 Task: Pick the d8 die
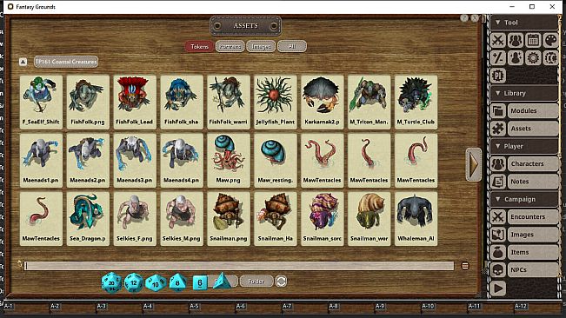(177, 282)
